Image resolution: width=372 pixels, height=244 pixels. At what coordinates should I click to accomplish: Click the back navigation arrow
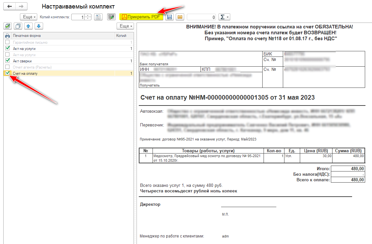click(x=9, y=7)
